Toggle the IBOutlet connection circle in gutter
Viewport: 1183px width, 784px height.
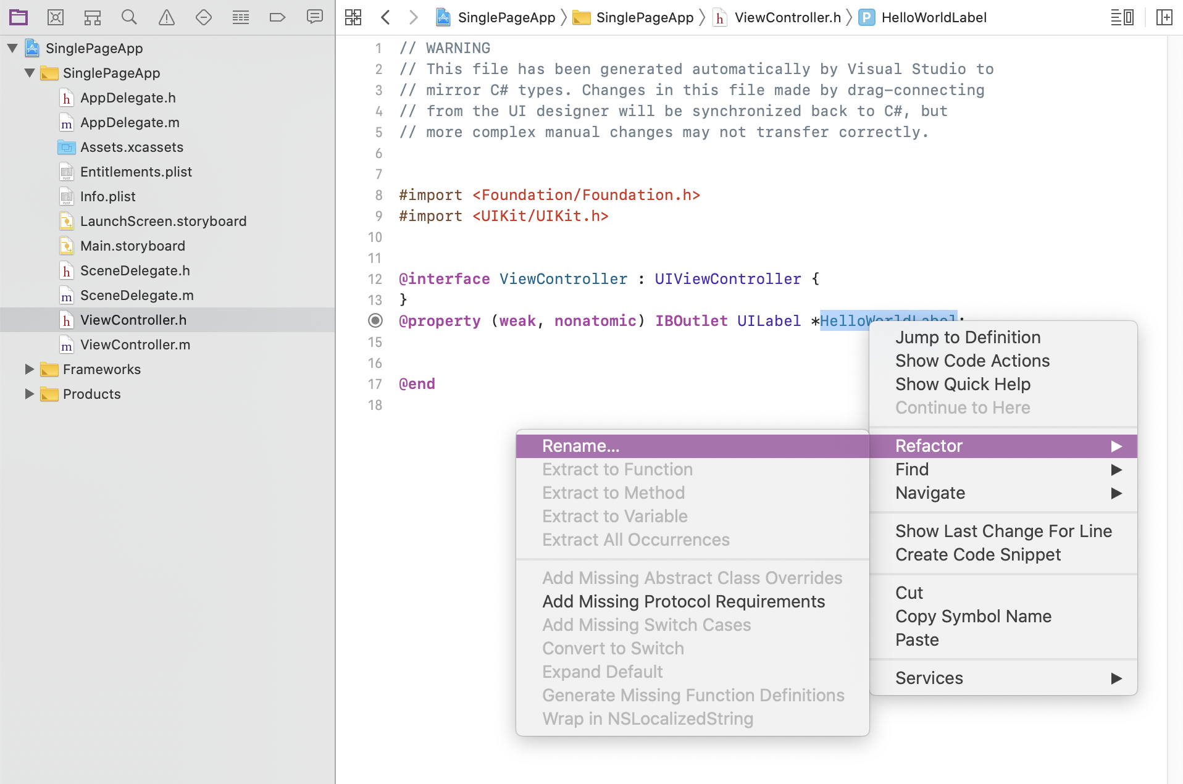(x=375, y=320)
